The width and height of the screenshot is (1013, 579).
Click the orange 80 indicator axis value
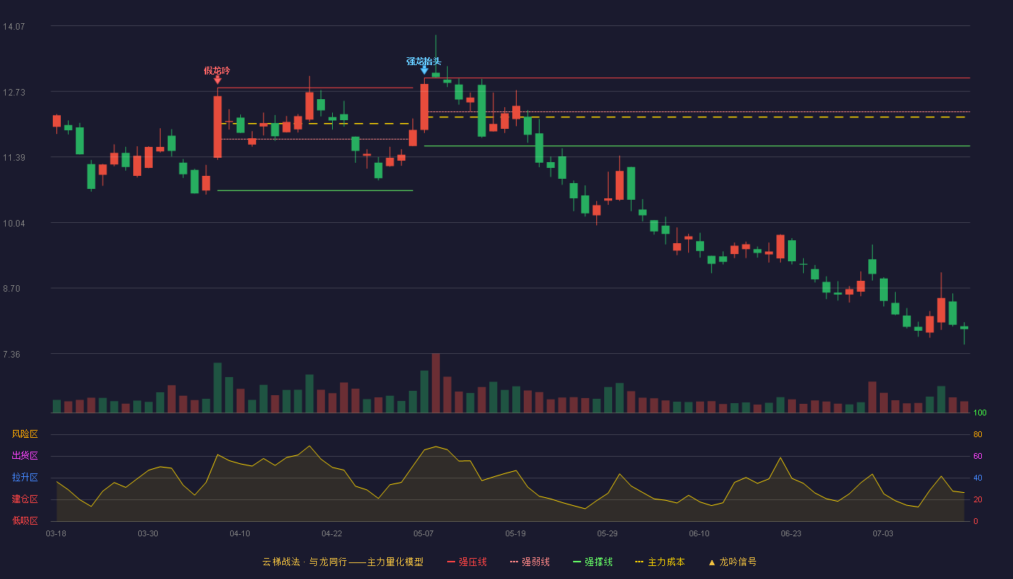coord(978,434)
